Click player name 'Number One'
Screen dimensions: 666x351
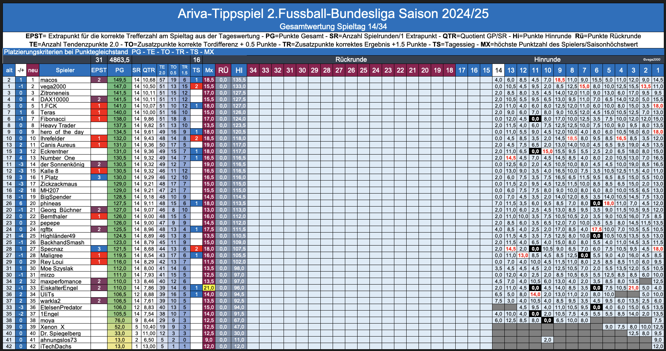point(58,158)
